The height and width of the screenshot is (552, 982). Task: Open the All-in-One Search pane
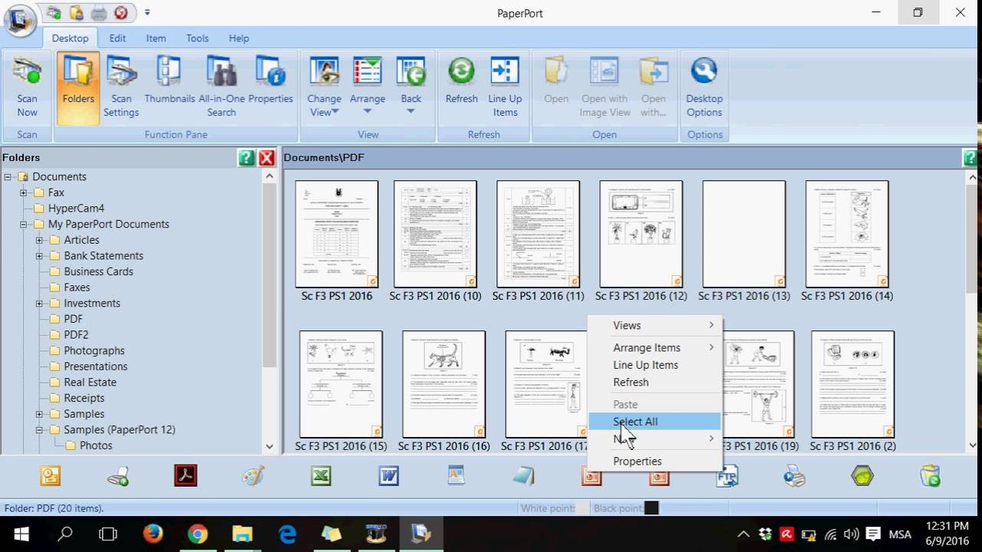coord(222,87)
